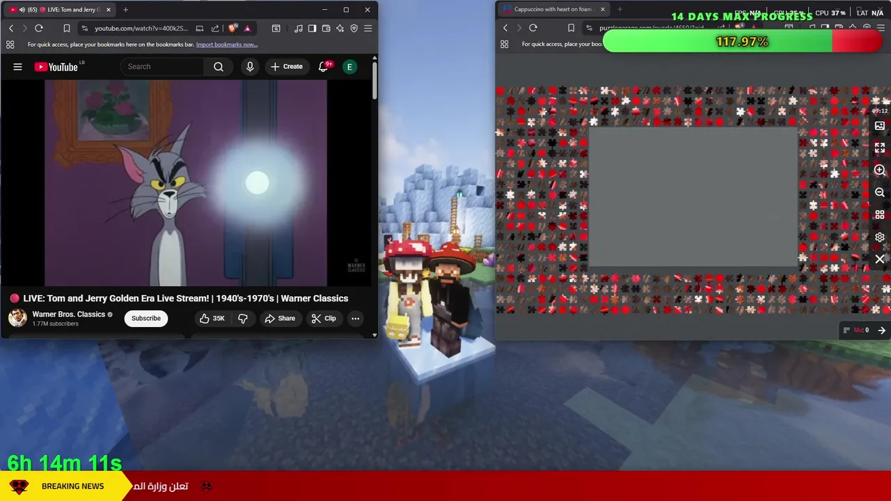Play the Tom and Jerry video
Screen dimensions: 891x501
pos(186,183)
